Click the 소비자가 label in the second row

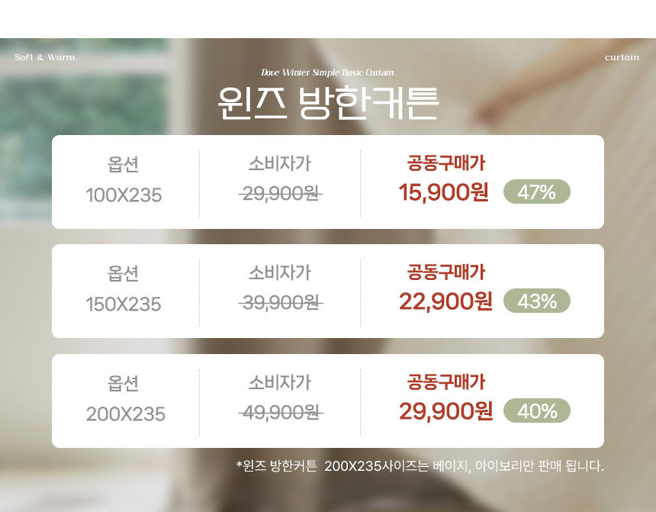[279, 272]
